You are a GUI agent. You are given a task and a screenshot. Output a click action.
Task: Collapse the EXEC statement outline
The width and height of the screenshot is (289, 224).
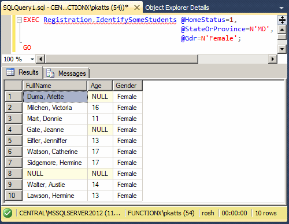(19, 20)
